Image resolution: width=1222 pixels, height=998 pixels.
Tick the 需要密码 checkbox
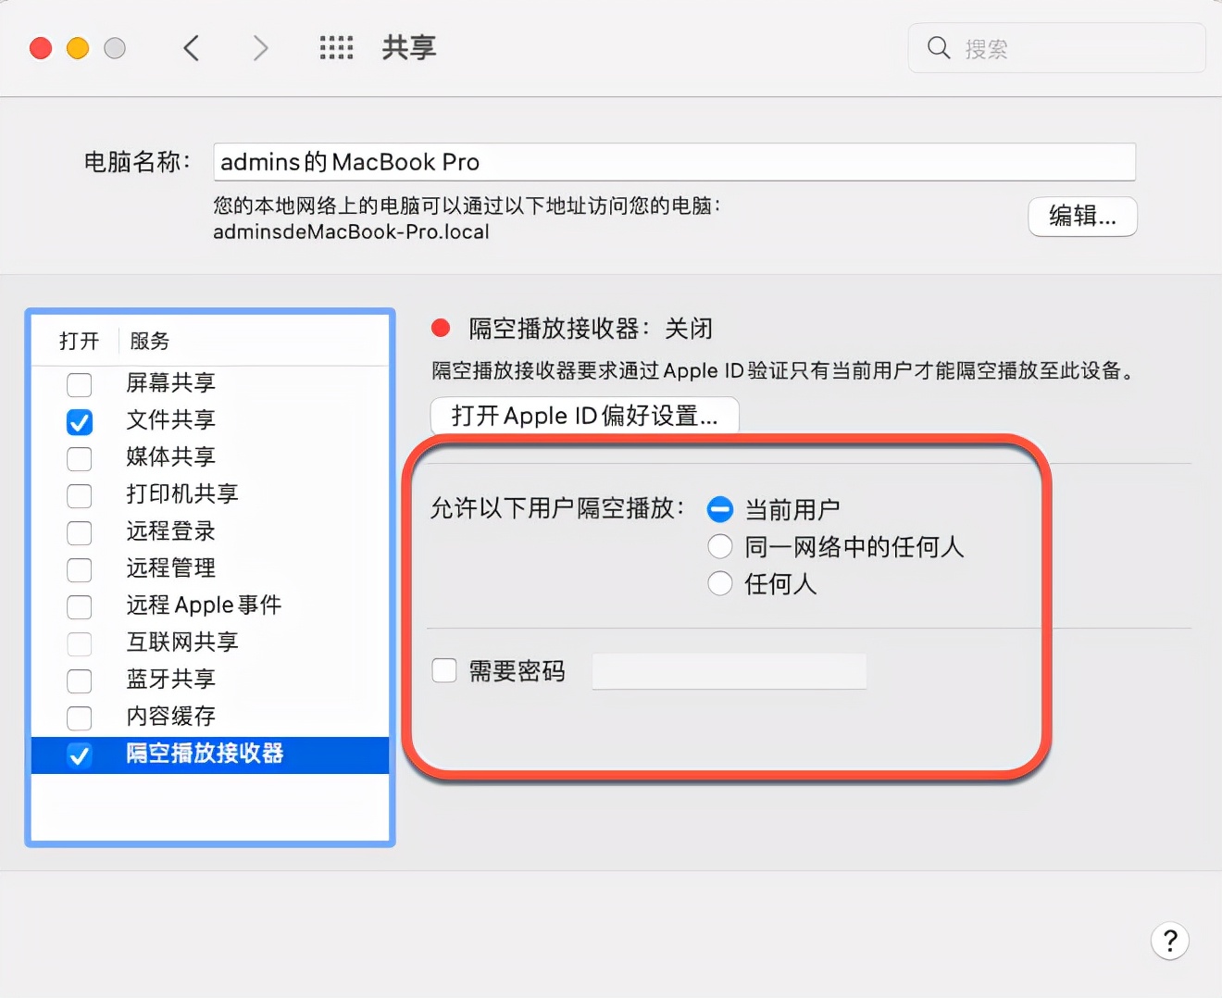[x=444, y=670]
